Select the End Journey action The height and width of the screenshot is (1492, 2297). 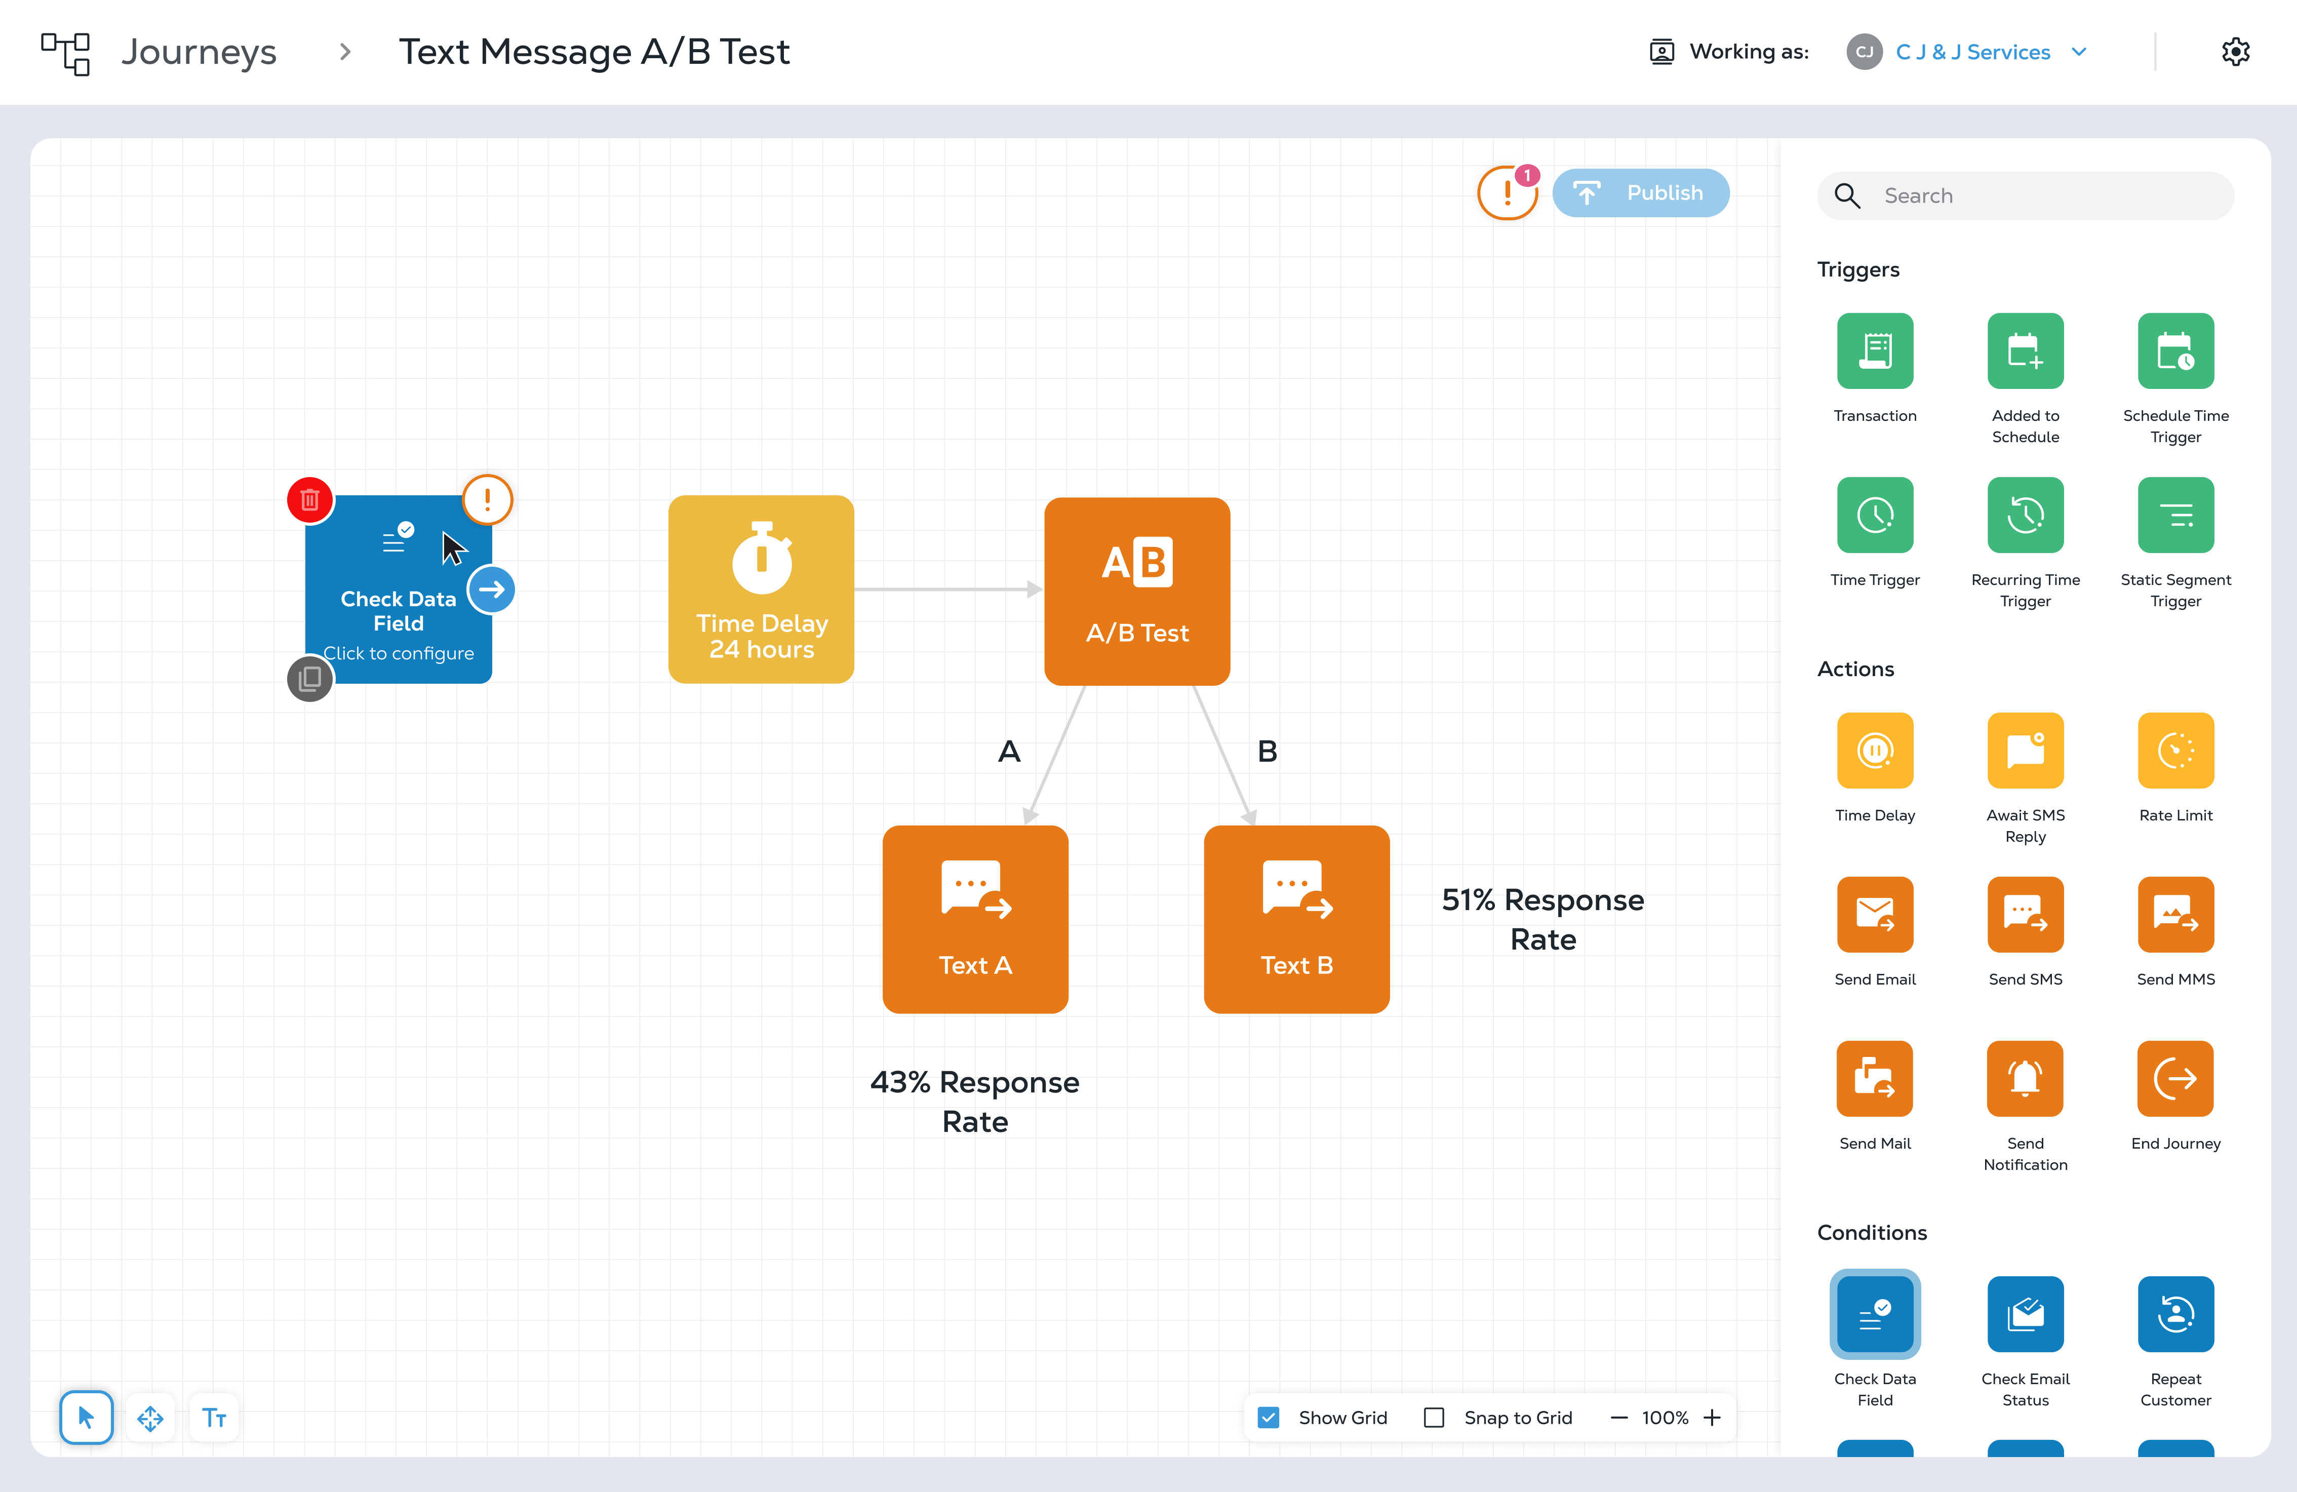coord(2174,1078)
